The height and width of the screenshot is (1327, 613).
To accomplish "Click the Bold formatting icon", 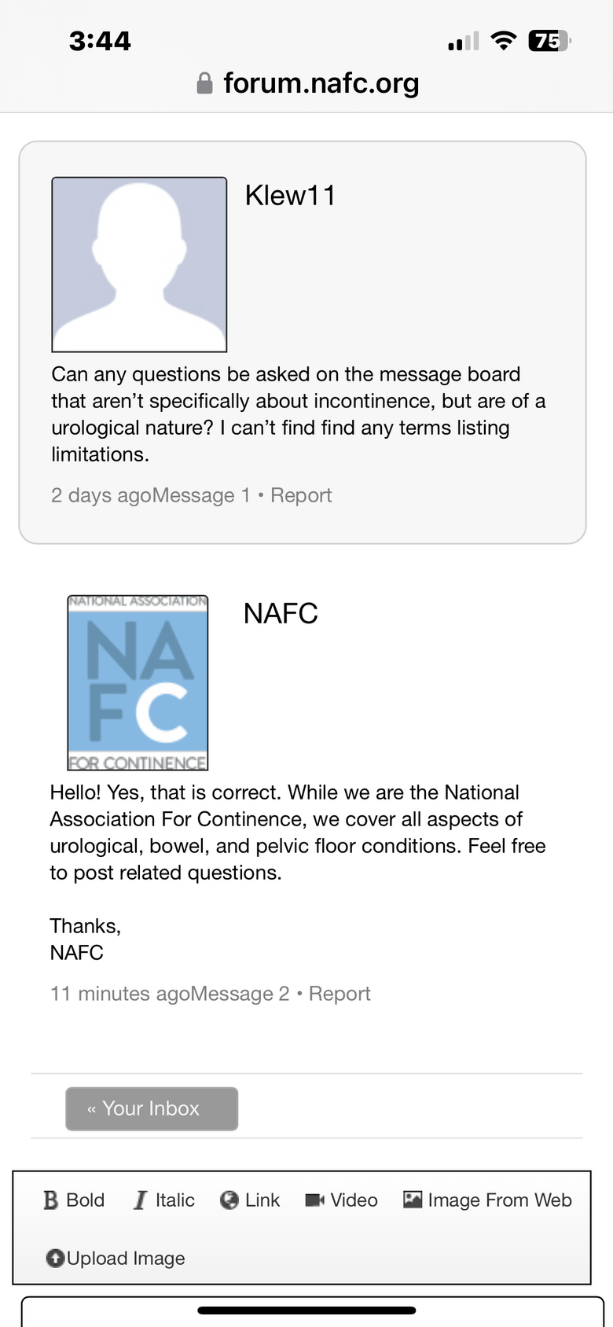I will (51, 1200).
